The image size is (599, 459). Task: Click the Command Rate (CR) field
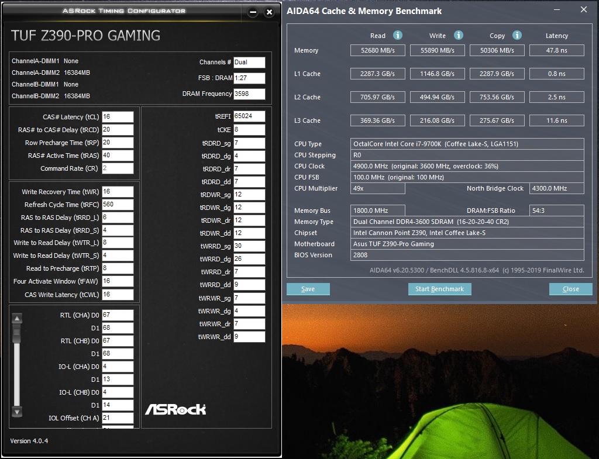pyautogui.click(x=118, y=168)
